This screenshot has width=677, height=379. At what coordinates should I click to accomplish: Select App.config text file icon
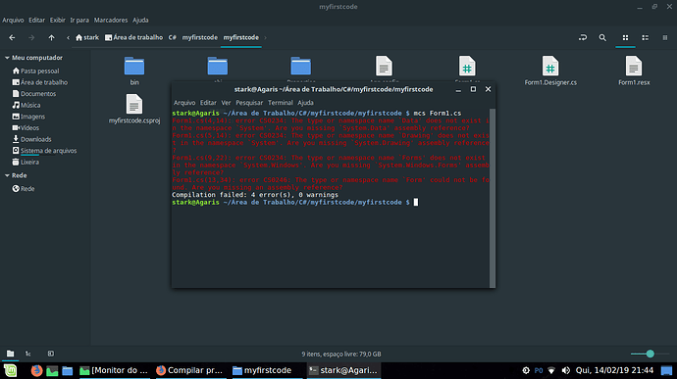point(384,67)
